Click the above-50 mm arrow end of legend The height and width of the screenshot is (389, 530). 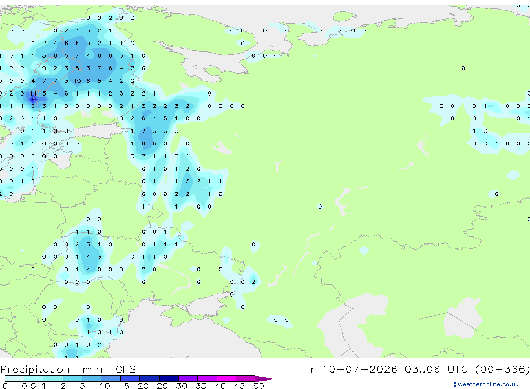click(x=265, y=378)
